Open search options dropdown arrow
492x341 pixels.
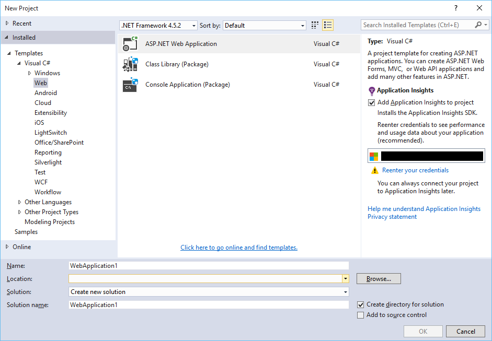tap(486, 25)
